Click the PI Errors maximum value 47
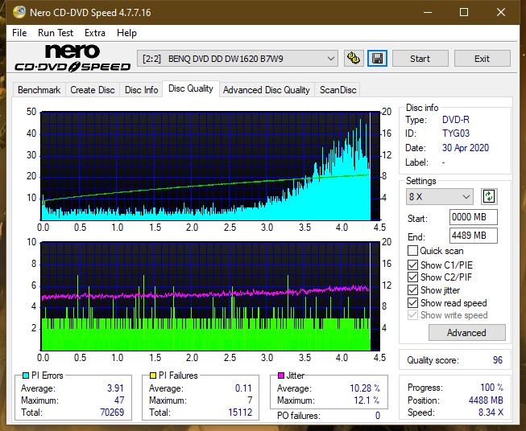526x431 pixels. tap(119, 400)
